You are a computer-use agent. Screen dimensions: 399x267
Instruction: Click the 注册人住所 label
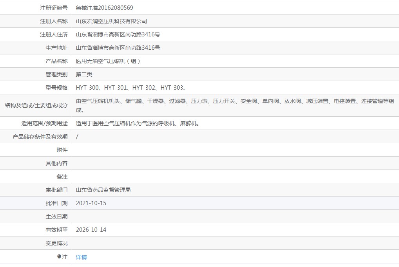pos(54,34)
